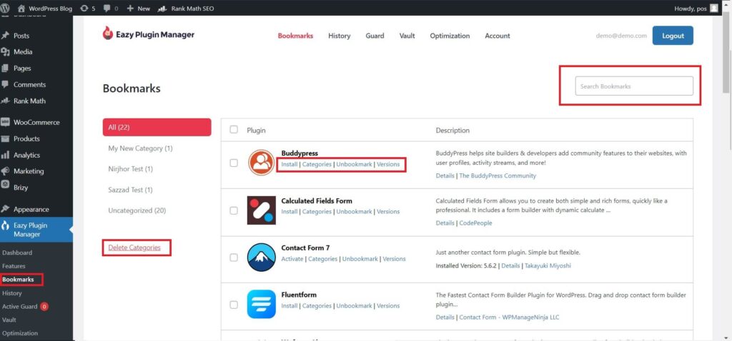Open Brizy in the sidebar

coord(21,188)
